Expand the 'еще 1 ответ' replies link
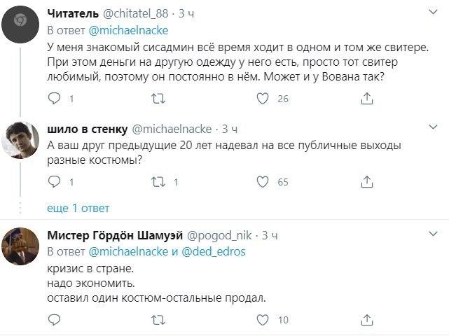The height and width of the screenshot is (336, 449). 78,208
